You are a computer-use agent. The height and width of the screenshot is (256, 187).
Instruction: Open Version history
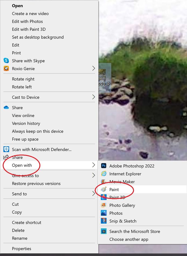point(26,123)
